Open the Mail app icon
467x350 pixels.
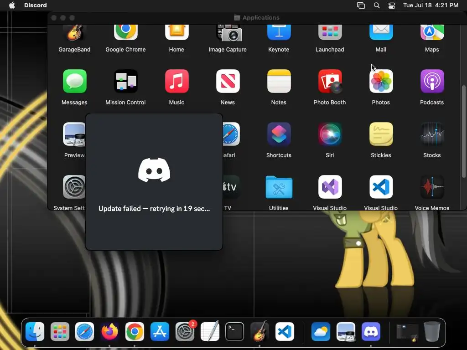pos(381,32)
